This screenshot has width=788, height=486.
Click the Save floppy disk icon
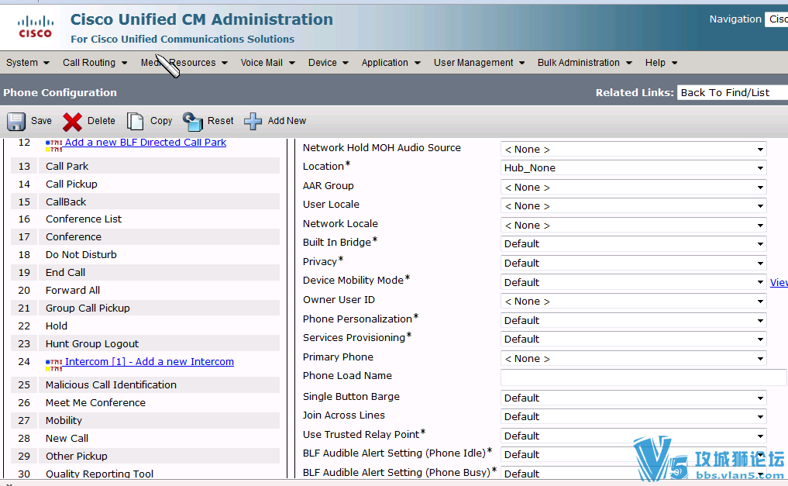pyautogui.click(x=16, y=121)
